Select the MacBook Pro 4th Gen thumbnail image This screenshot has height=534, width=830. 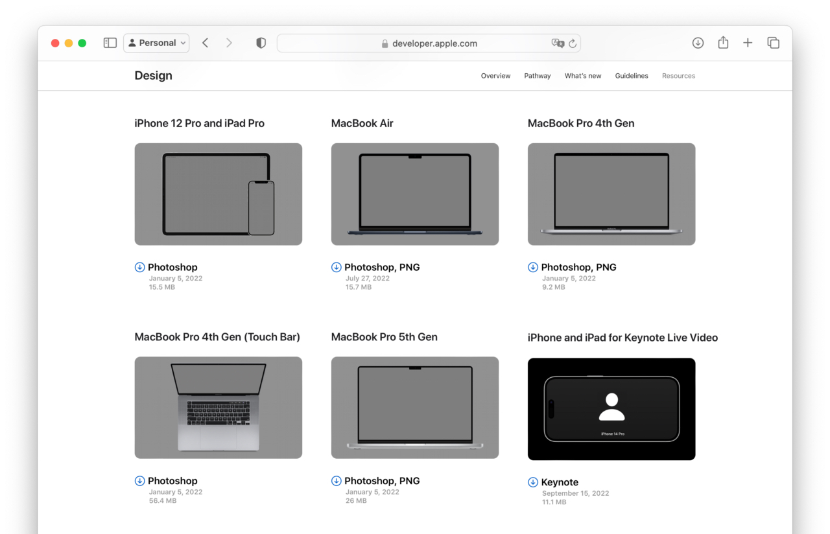611,194
